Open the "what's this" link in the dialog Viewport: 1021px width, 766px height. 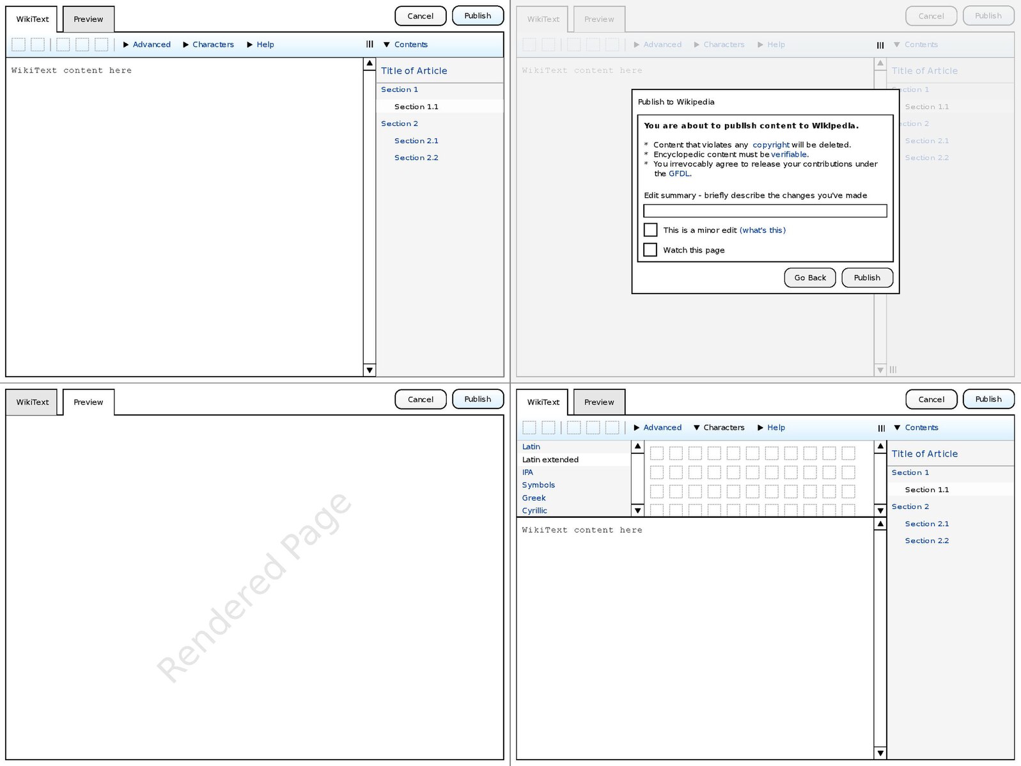(x=763, y=230)
